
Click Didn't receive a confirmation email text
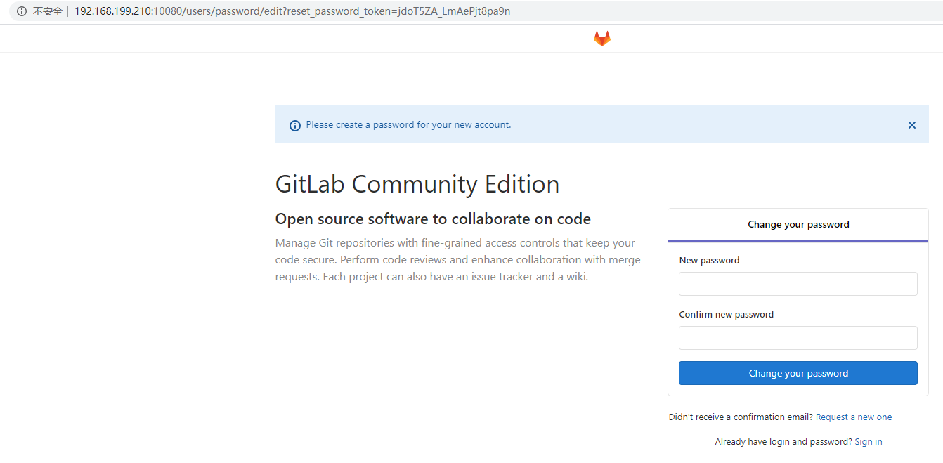pos(741,417)
